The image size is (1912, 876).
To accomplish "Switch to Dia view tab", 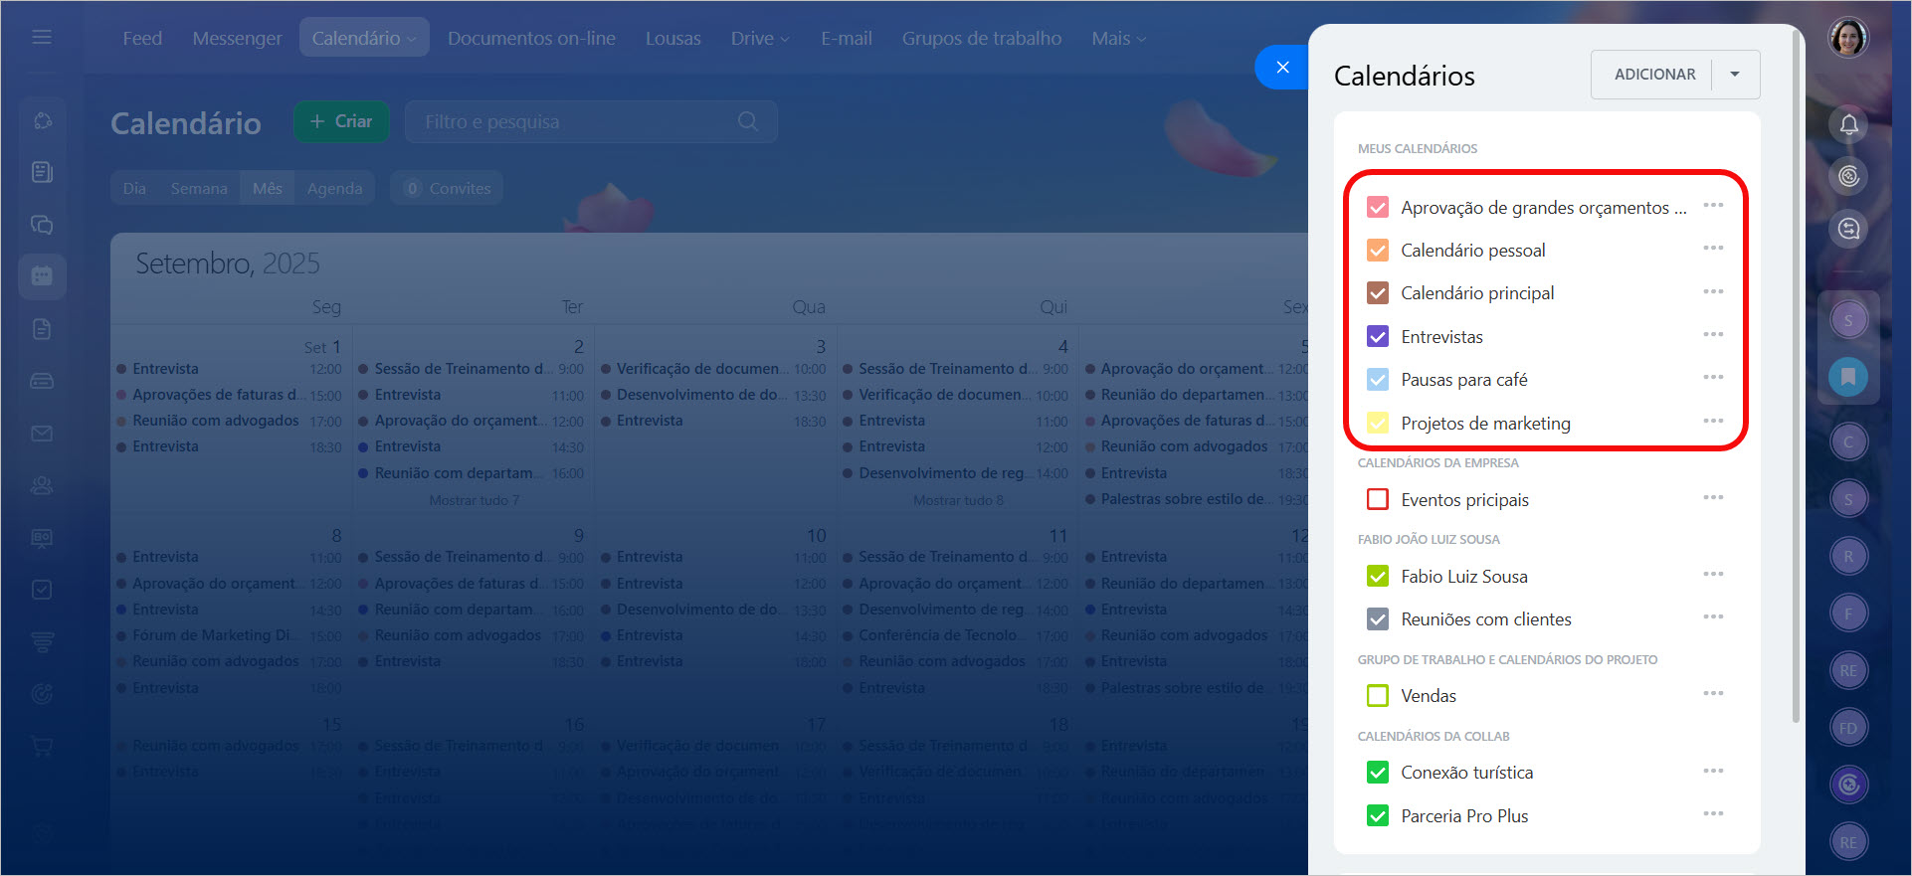I will click(x=134, y=188).
